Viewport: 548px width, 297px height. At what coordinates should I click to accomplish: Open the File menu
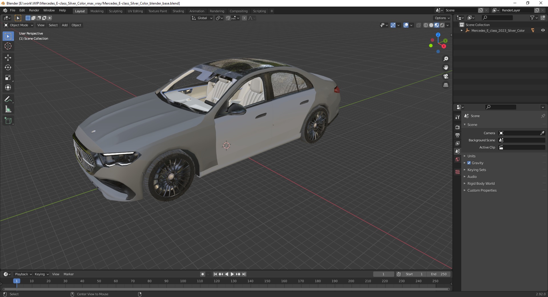click(x=13, y=10)
